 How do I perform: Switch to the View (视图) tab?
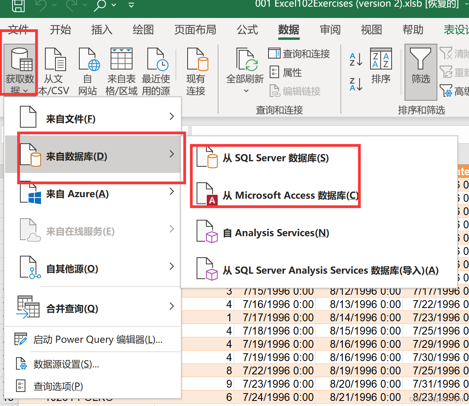371,30
